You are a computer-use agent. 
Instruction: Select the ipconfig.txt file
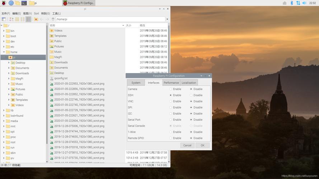[x=61, y=78]
